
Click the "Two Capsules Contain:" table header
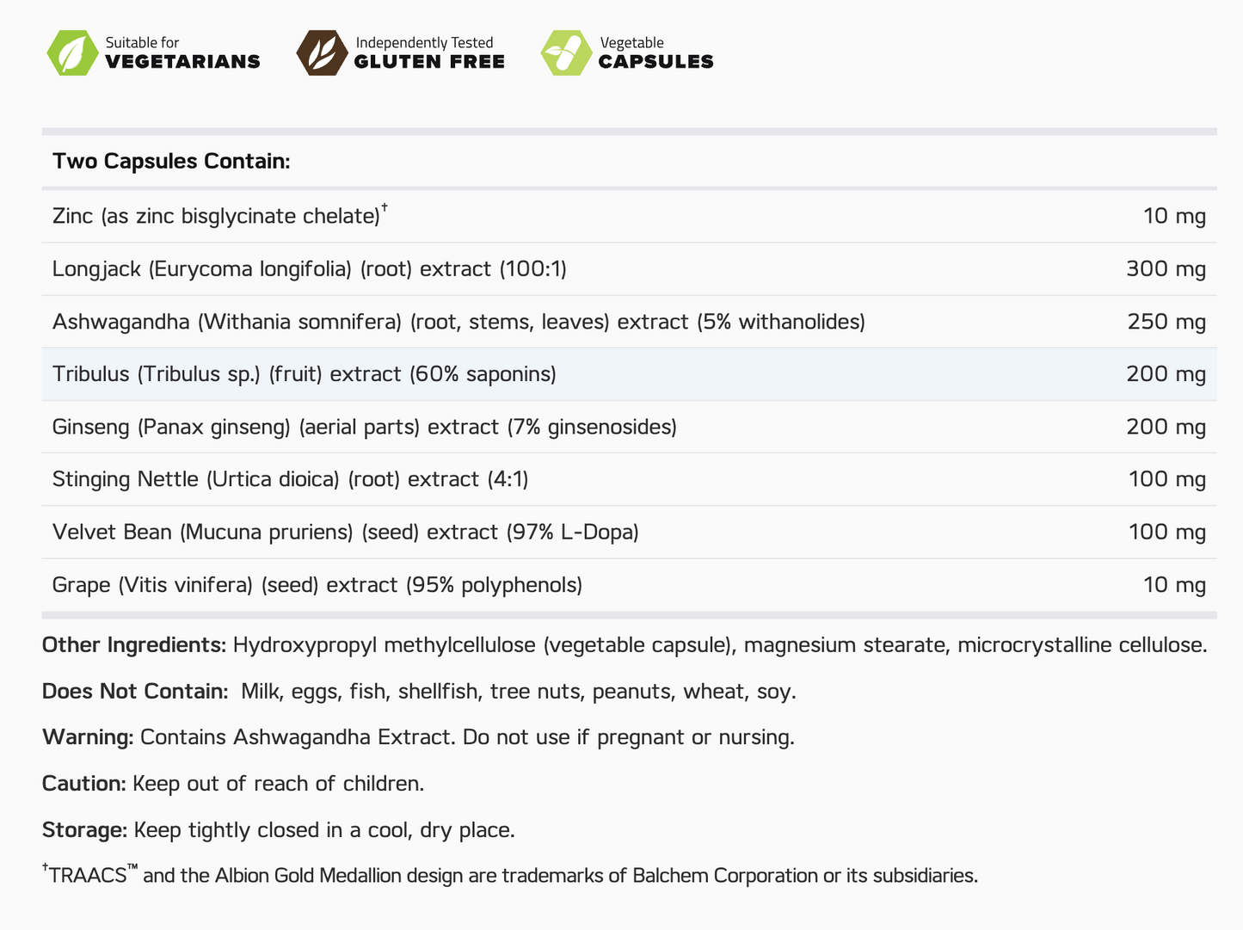[x=171, y=161]
